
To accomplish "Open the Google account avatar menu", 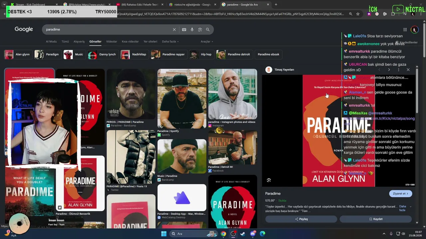I will pos(414,30).
